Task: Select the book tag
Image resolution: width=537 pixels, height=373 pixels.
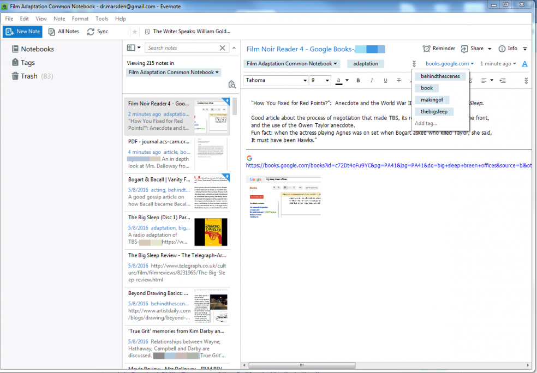Action: [427, 88]
